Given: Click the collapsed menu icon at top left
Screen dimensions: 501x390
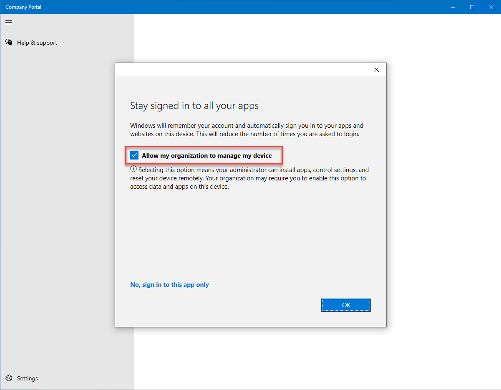Looking at the screenshot, I should (8, 22).
